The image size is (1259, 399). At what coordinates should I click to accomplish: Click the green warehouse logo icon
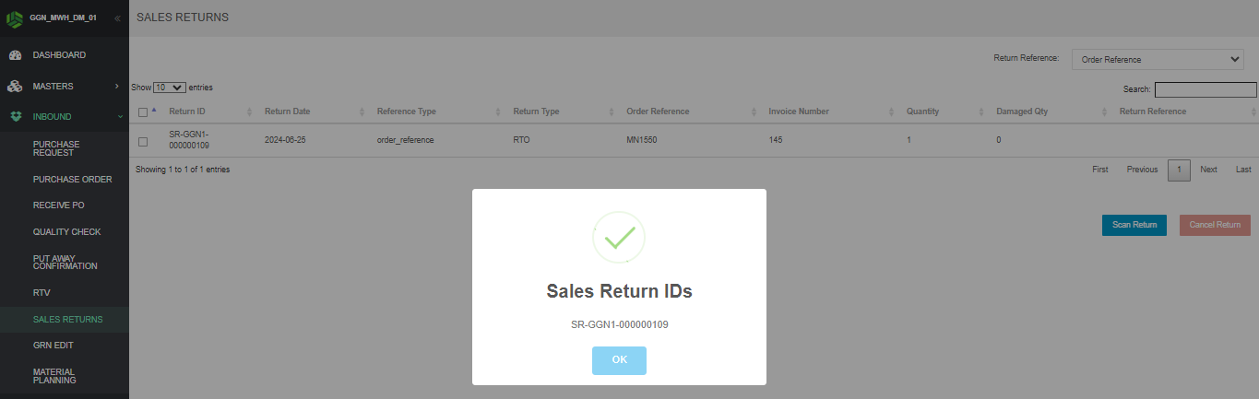coord(14,18)
